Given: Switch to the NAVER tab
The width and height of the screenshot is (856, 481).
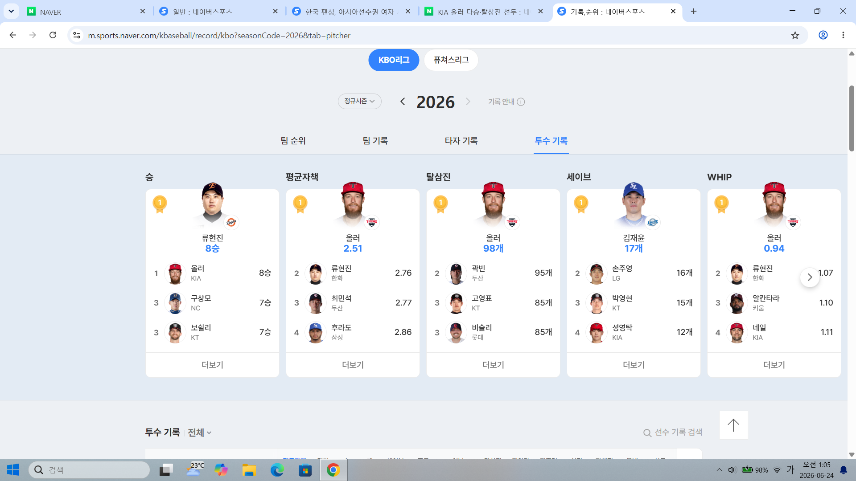Looking at the screenshot, I should point(86,12).
